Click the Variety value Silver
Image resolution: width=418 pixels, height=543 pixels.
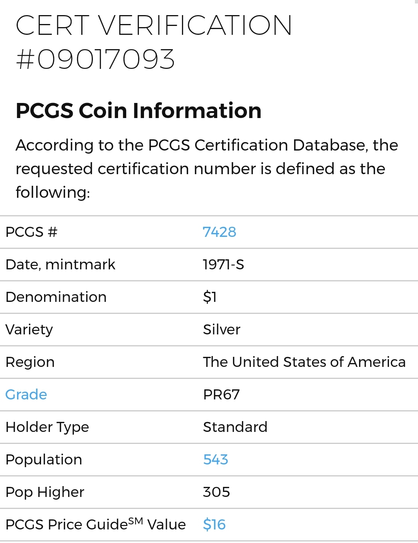[222, 329]
